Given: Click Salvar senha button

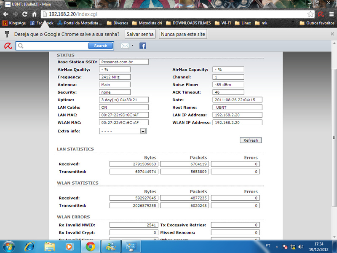Looking at the screenshot, I should [140, 34].
